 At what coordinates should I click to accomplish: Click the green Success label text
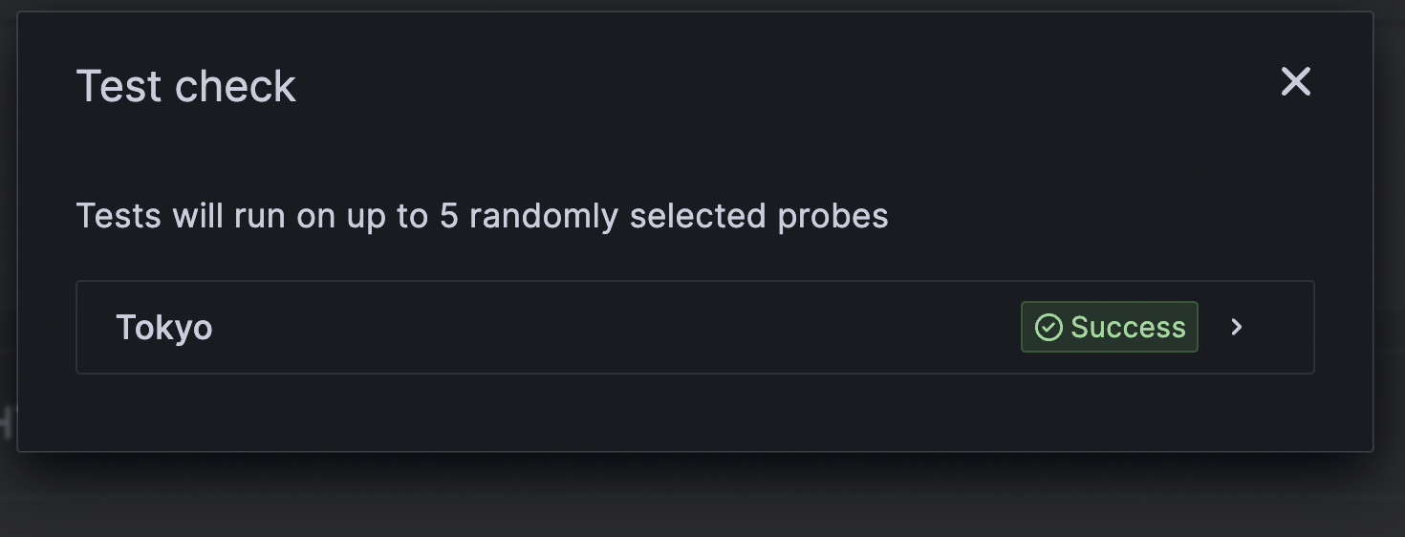(1128, 328)
